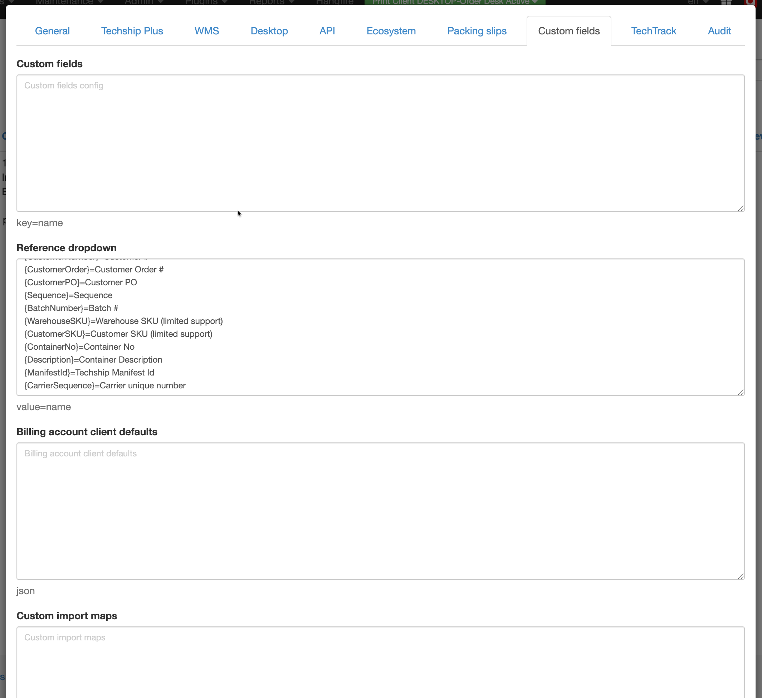This screenshot has width=762, height=698.
Task: Switch to the Ecosystem tab
Action: (391, 31)
